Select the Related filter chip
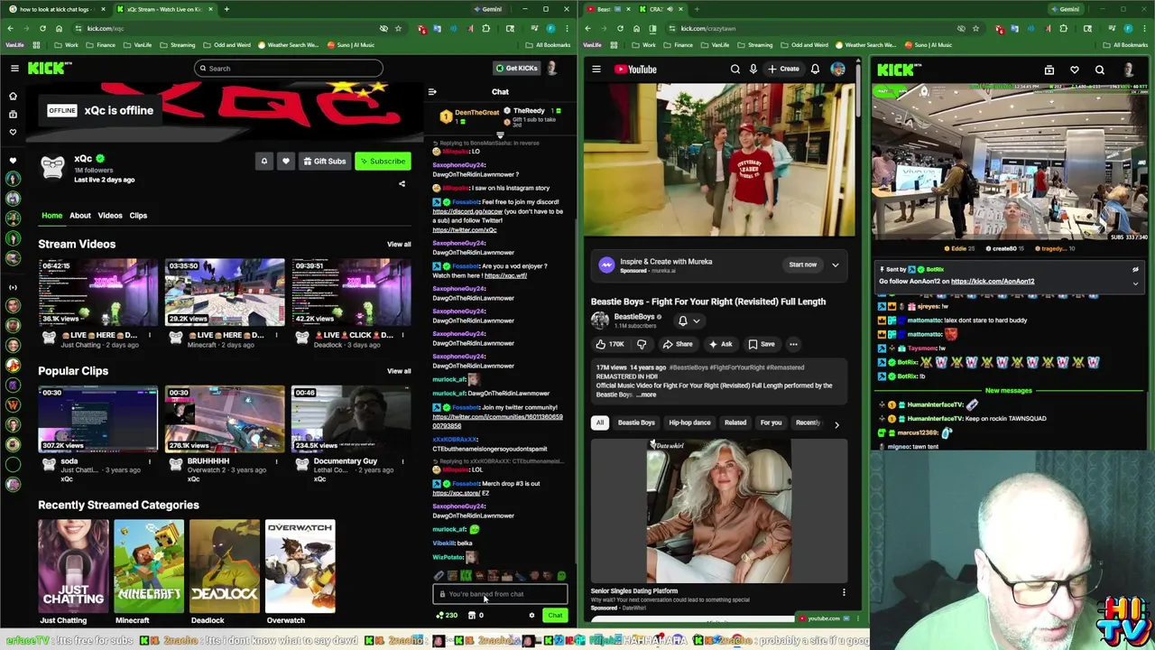1155x650 pixels. tap(735, 422)
